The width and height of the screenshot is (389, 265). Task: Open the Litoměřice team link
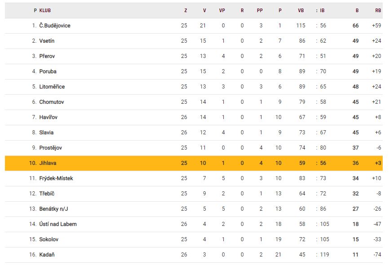click(52, 87)
